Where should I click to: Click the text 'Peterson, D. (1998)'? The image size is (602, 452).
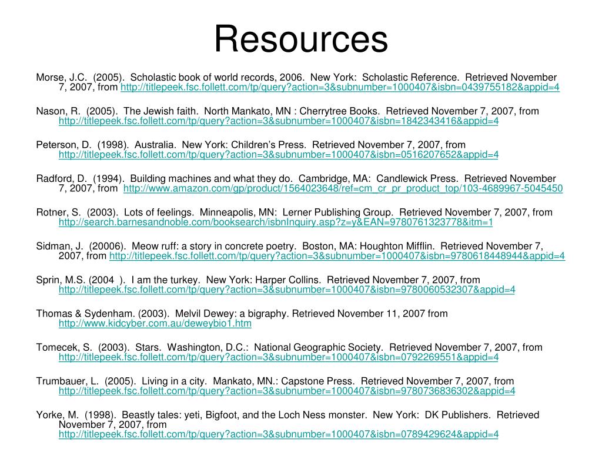(x=82, y=145)
